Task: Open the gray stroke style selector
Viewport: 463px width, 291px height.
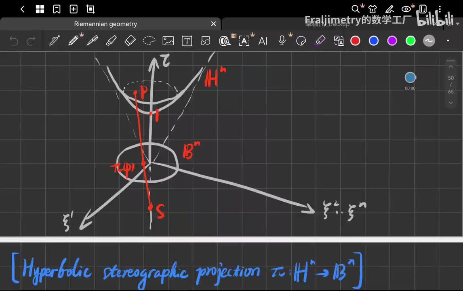Action: (429, 41)
